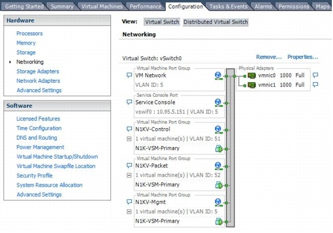The width and height of the screenshot is (333, 233).
Task: Open the Tasks & Events tab
Action: (228, 6)
